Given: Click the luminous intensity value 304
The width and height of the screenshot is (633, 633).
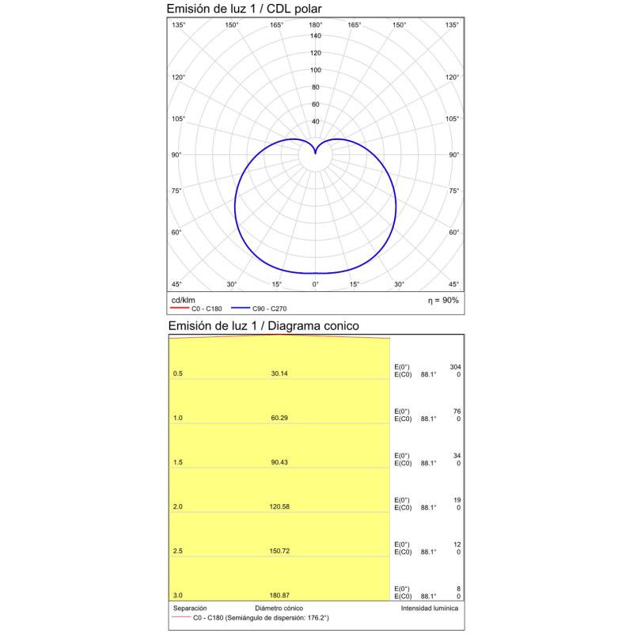Looking at the screenshot, I should 455,367.
